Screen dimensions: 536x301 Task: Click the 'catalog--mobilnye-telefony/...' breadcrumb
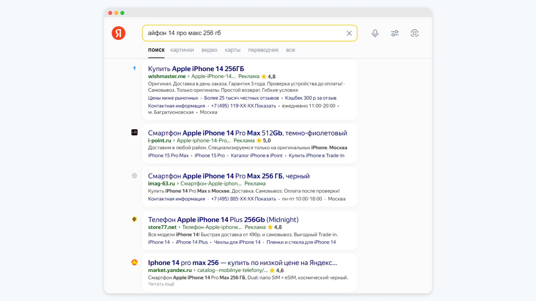click(x=232, y=270)
